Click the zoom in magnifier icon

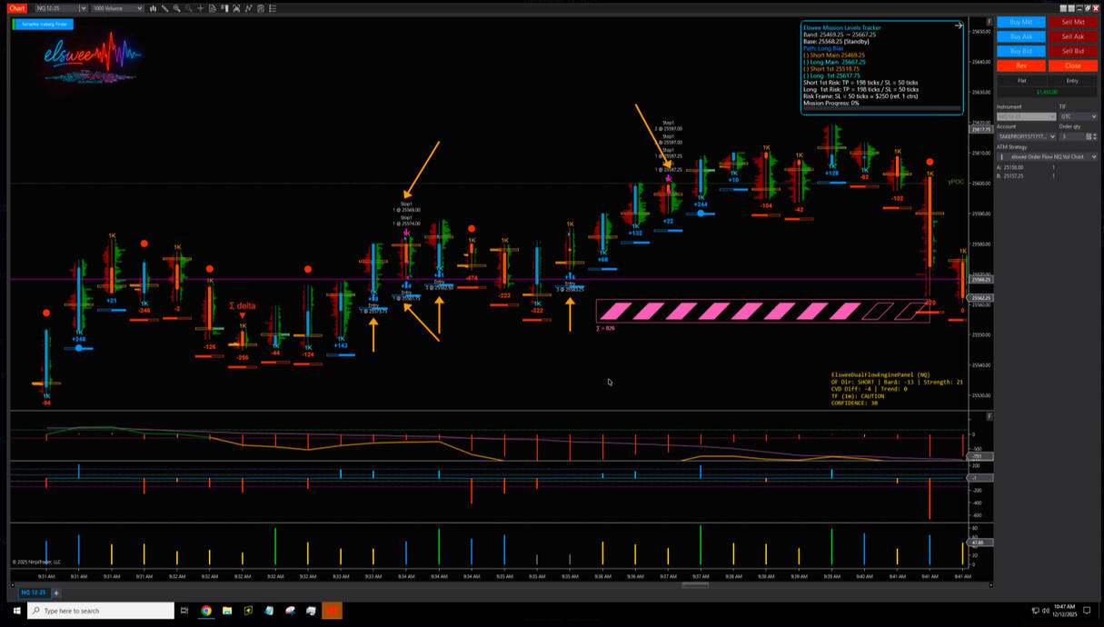176,8
